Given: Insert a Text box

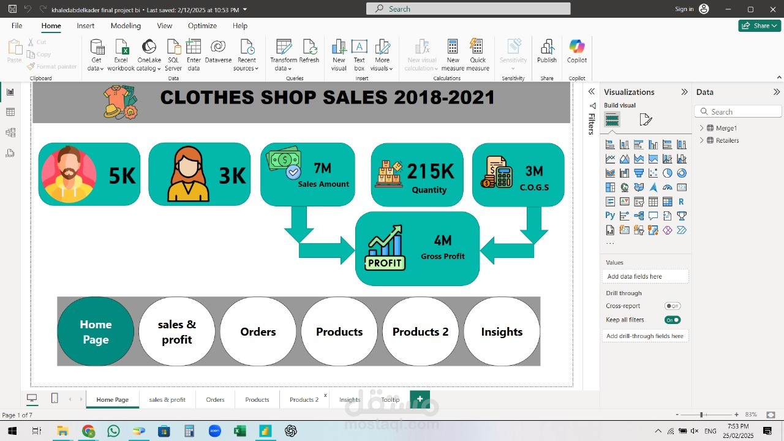Looking at the screenshot, I should point(359,55).
